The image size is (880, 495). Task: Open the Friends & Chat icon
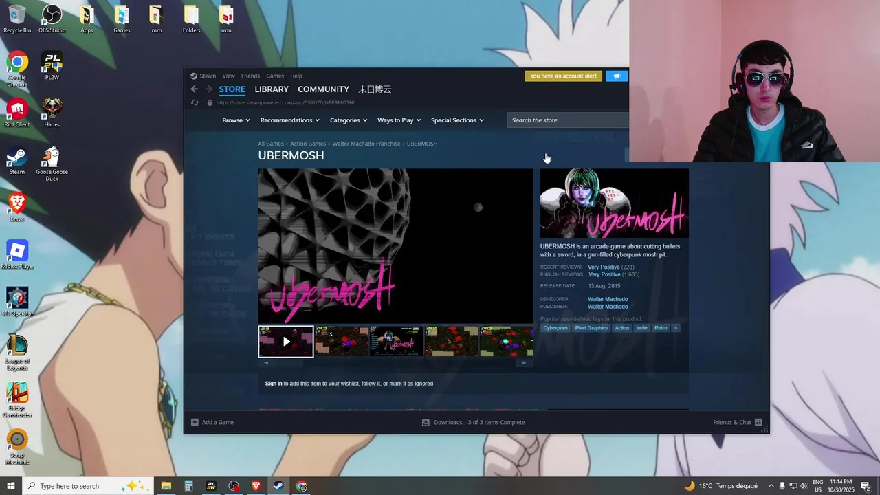[758, 422]
